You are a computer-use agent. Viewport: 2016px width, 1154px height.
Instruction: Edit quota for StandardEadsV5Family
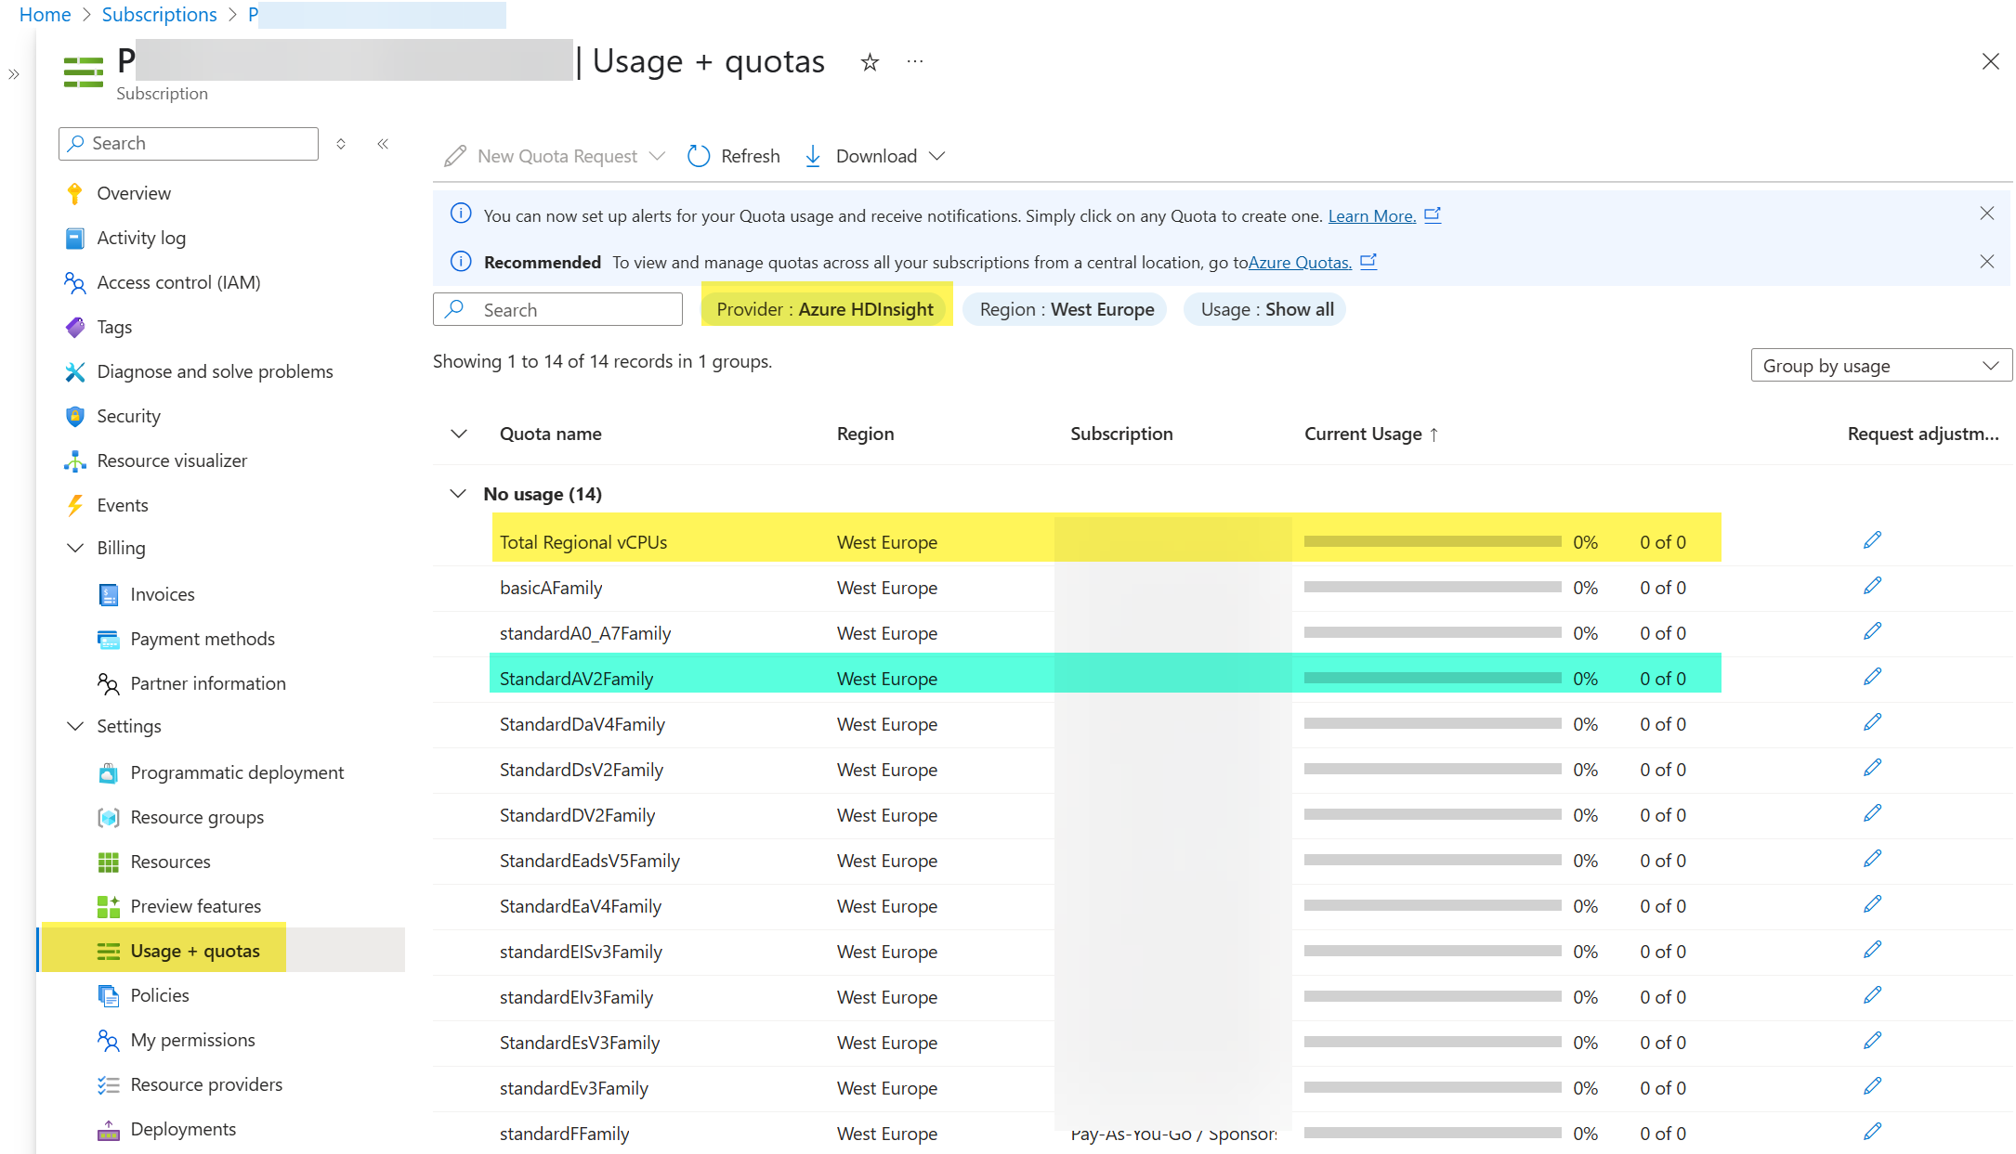[1872, 859]
